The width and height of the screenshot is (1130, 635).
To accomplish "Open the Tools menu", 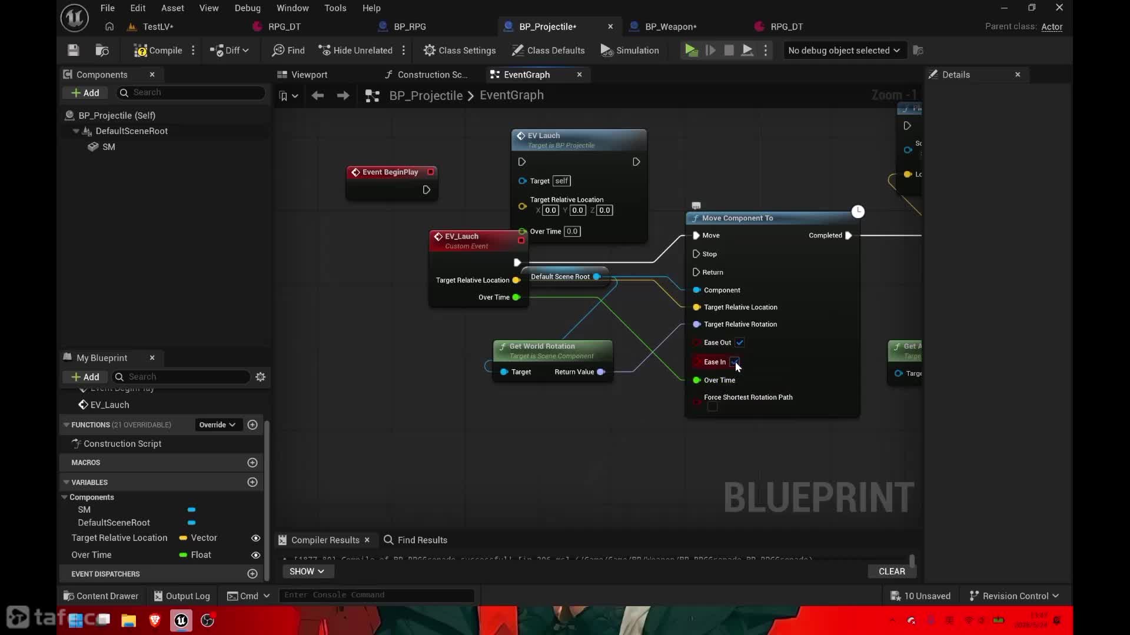I will pyautogui.click(x=335, y=8).
